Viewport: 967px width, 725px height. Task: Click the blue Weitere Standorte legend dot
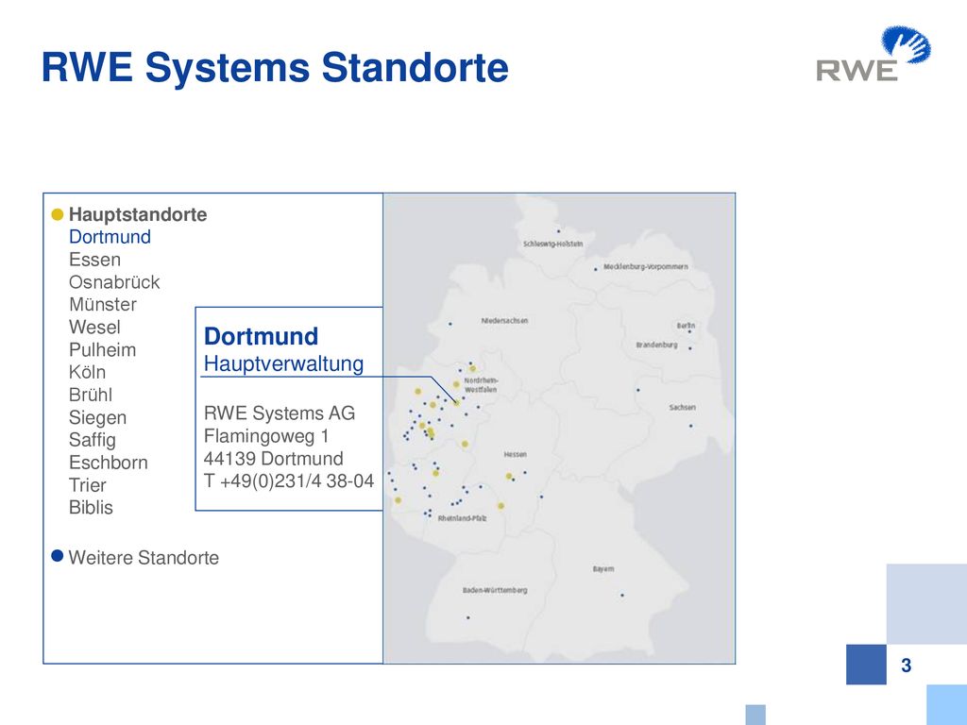pos(58,556)
